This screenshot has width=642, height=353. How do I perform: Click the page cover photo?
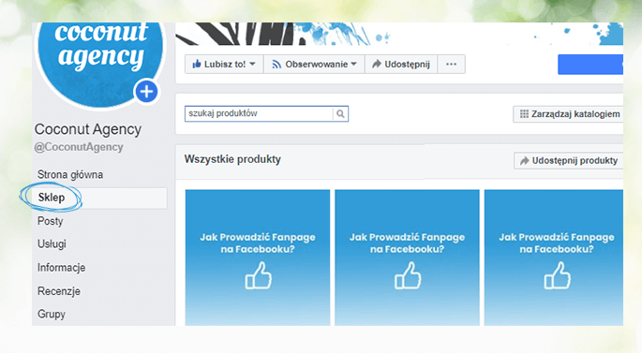click(399, 34)
